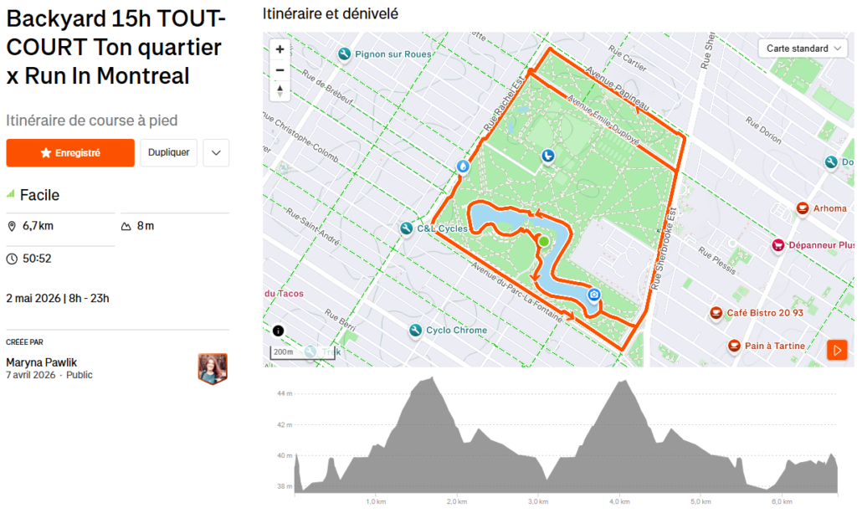Screen dimensions: 862x513
Task: Click the Cyclo Chrome bike shop marker
Action: (415, 331)
